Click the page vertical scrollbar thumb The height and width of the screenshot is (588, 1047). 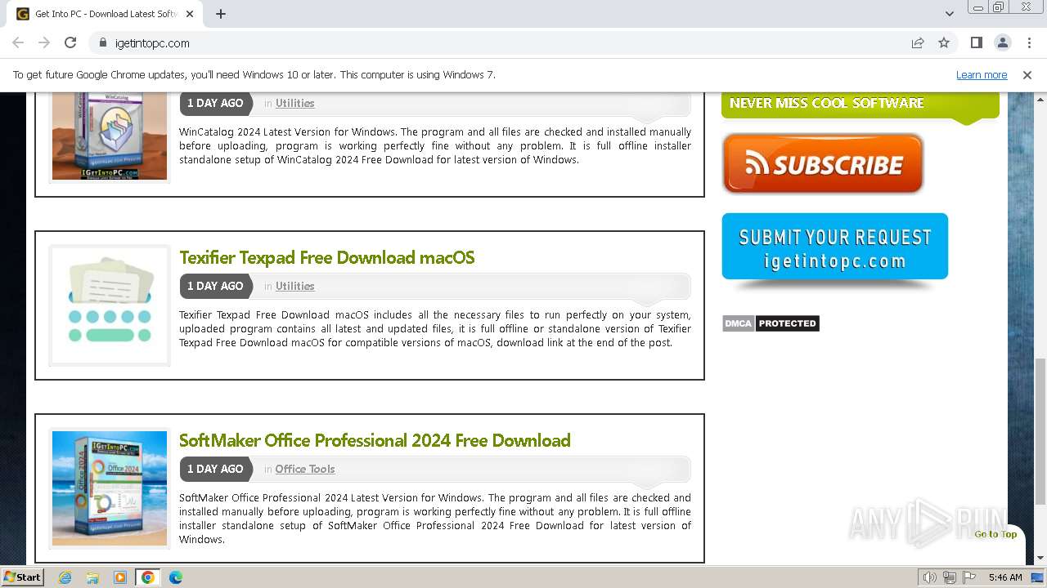[1040, 431]
